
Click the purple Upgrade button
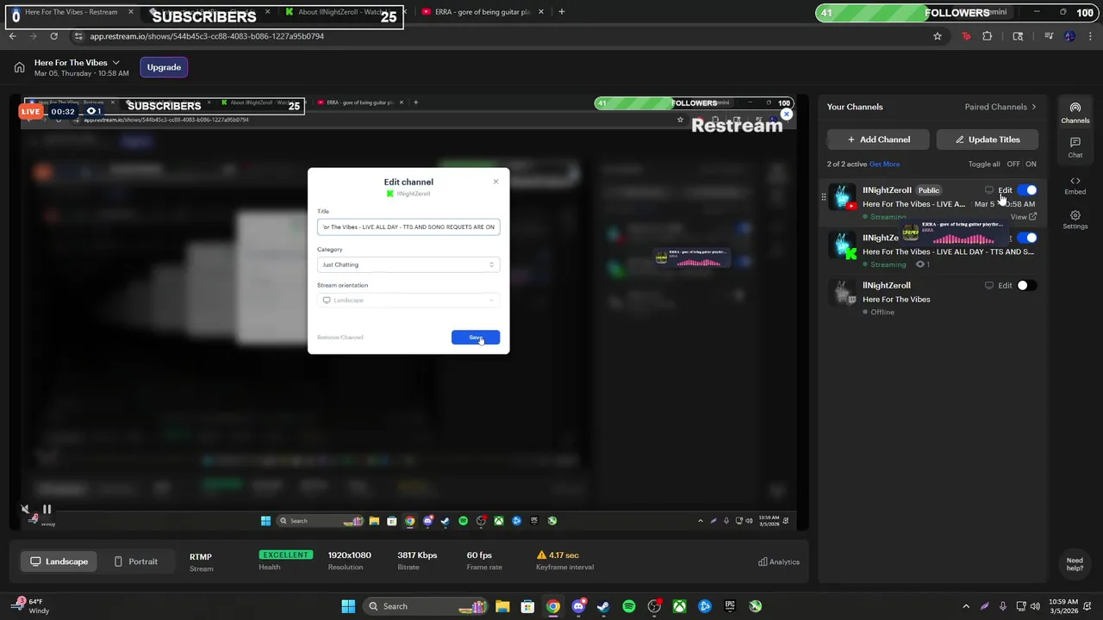(164, 67)
